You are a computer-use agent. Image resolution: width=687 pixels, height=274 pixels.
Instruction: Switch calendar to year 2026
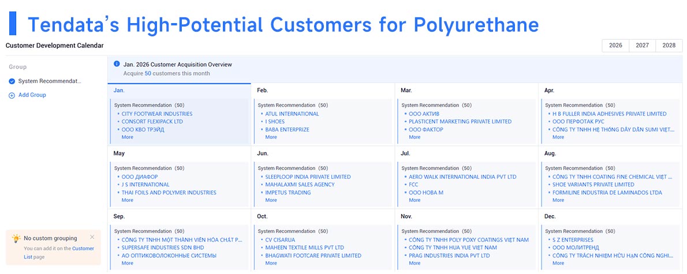(615, 46)
